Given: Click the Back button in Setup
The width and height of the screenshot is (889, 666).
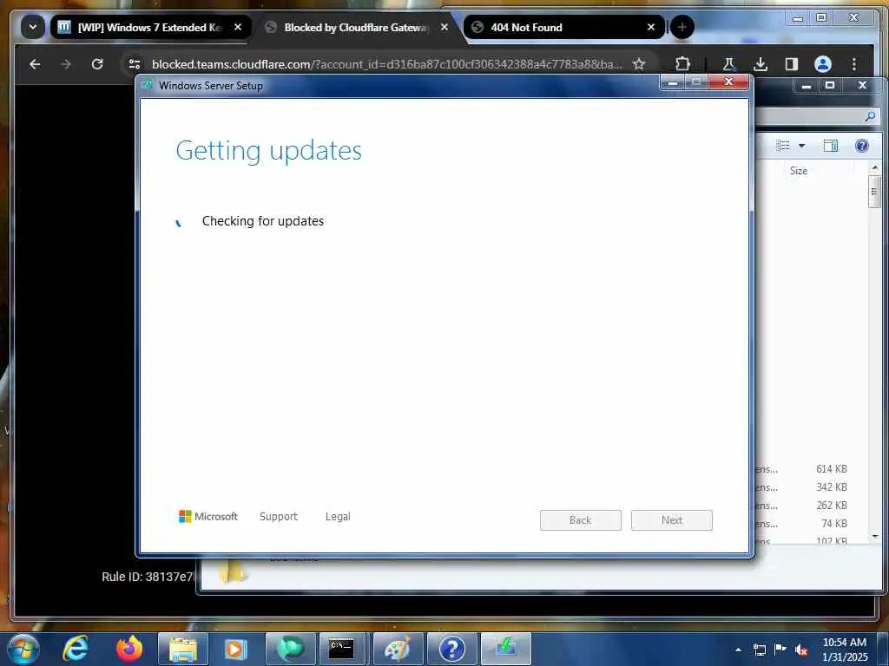Looking at the screenshot, I should point(581,520).
